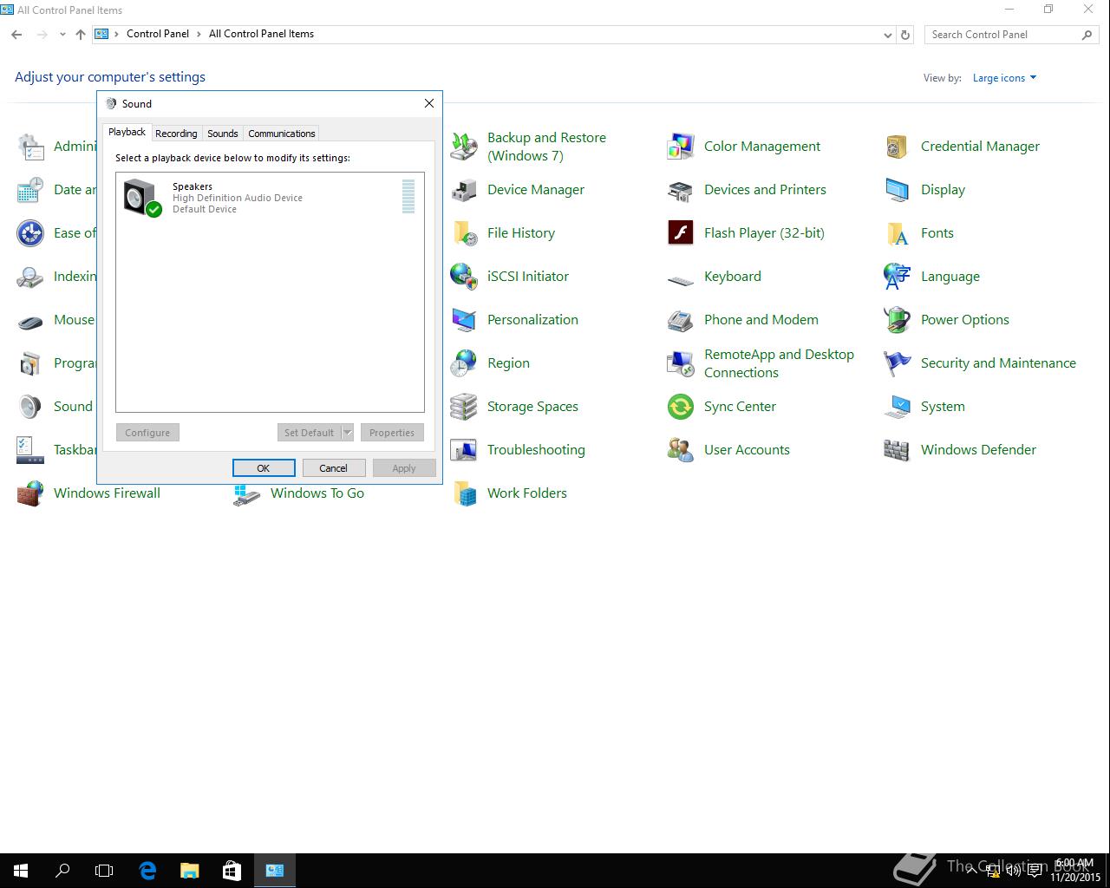Open the Device Manager icon
The height and width of the screenshot is (888, 1110).
[464, 190]
